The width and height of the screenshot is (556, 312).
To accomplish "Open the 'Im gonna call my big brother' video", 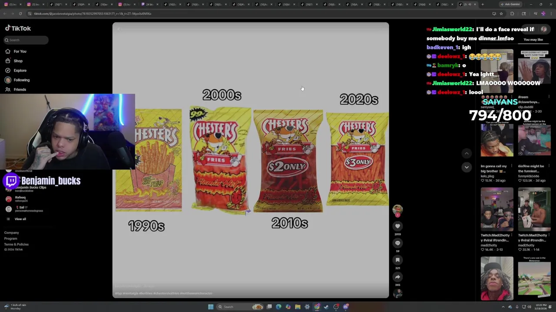I will pyautogui.click(x=497, y=140).
